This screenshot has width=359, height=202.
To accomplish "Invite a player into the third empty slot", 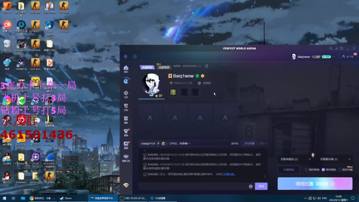I will [200, 118].
